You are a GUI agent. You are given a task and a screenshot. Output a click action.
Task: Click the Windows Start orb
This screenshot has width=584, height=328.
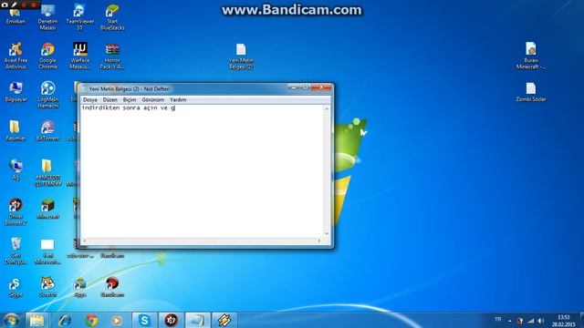11,320
